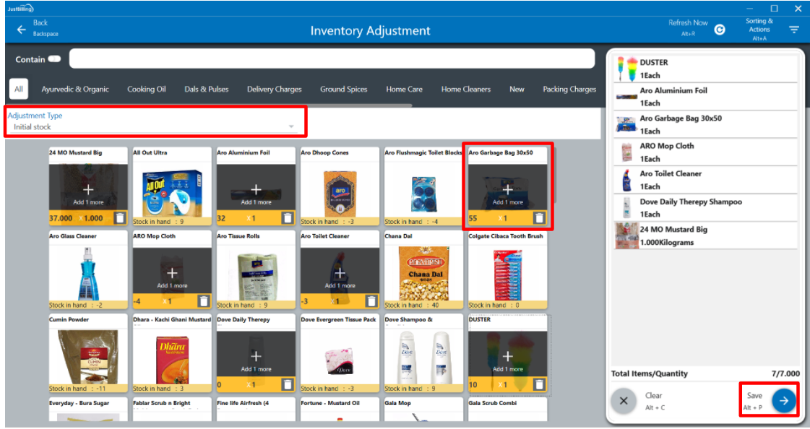Open the Sorting & Actions filter icon
Screen dimensions: 810x429
[x=794, y=30]
